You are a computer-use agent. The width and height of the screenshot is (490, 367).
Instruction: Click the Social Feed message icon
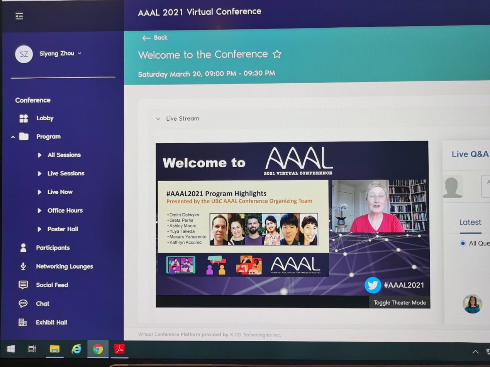click(x=23, y=285)
